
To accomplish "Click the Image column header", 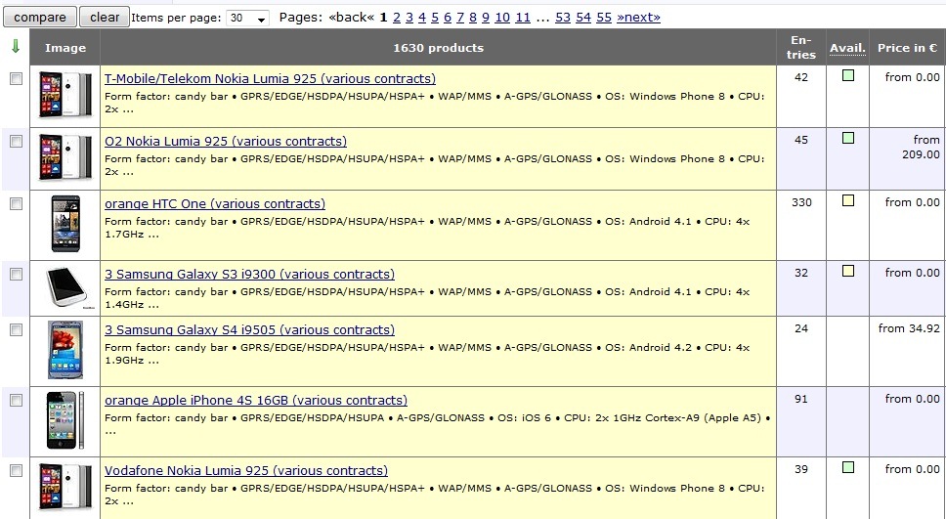I will [65, 48].
